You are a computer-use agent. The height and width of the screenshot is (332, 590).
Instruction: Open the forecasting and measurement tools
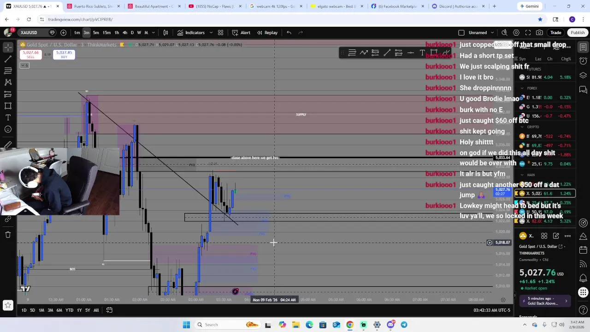coord(8,94)
